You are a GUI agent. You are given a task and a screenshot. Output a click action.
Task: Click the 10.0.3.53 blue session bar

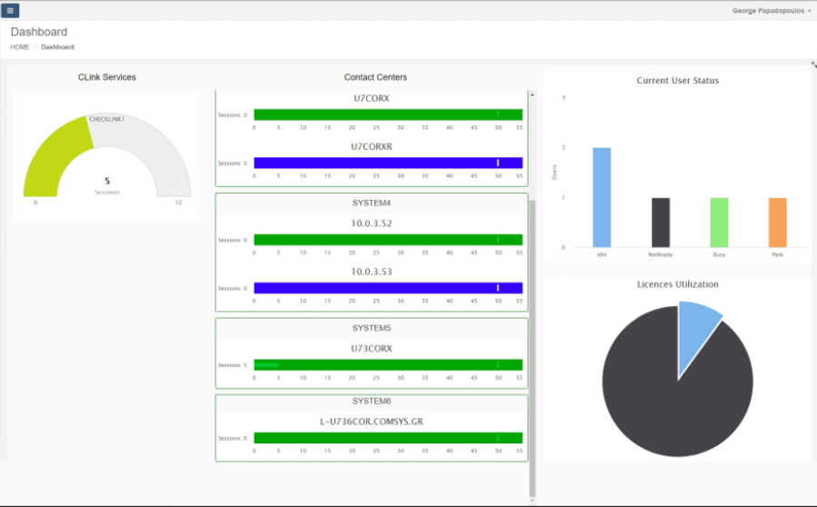tap(388, 288)
